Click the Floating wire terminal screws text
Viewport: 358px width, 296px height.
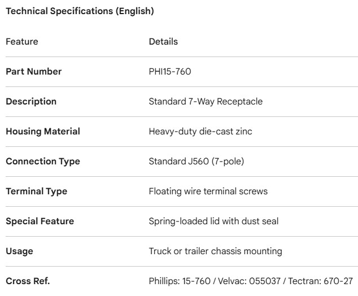(208, 191)
